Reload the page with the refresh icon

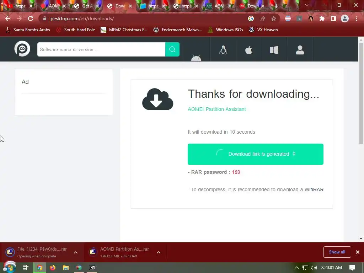[x=31, y=18]
